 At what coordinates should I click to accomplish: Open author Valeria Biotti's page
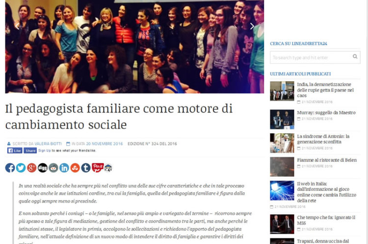point(48,144)
